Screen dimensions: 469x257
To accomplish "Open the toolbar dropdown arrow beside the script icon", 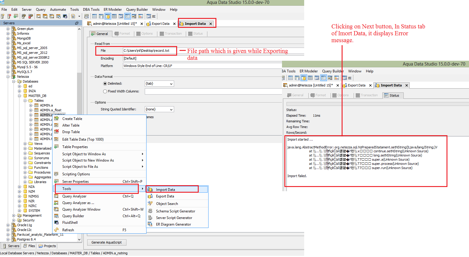I will 79,16.
